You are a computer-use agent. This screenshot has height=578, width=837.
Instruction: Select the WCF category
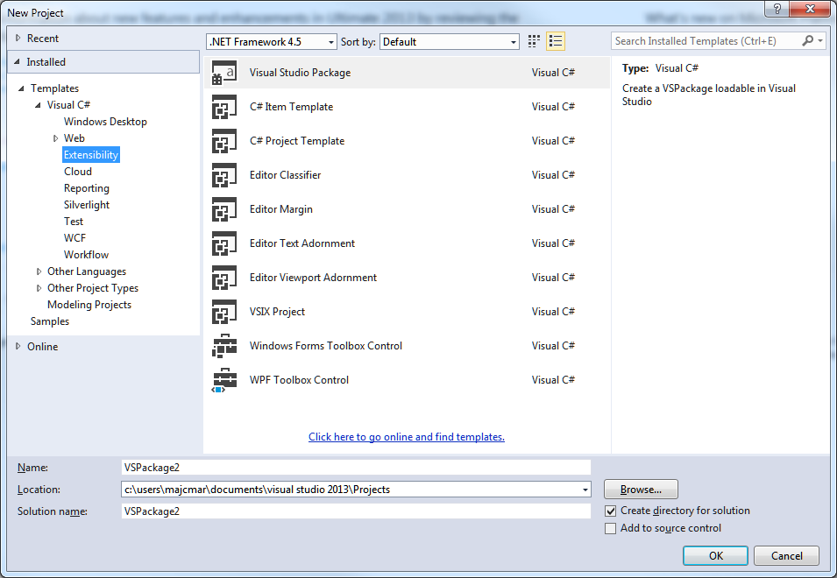pyautogui.click(x=74, y=238)
